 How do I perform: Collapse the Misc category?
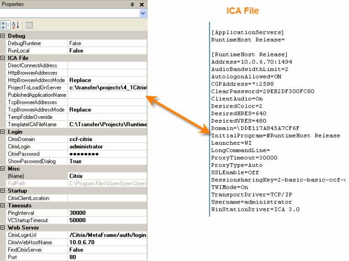point(3,169)
